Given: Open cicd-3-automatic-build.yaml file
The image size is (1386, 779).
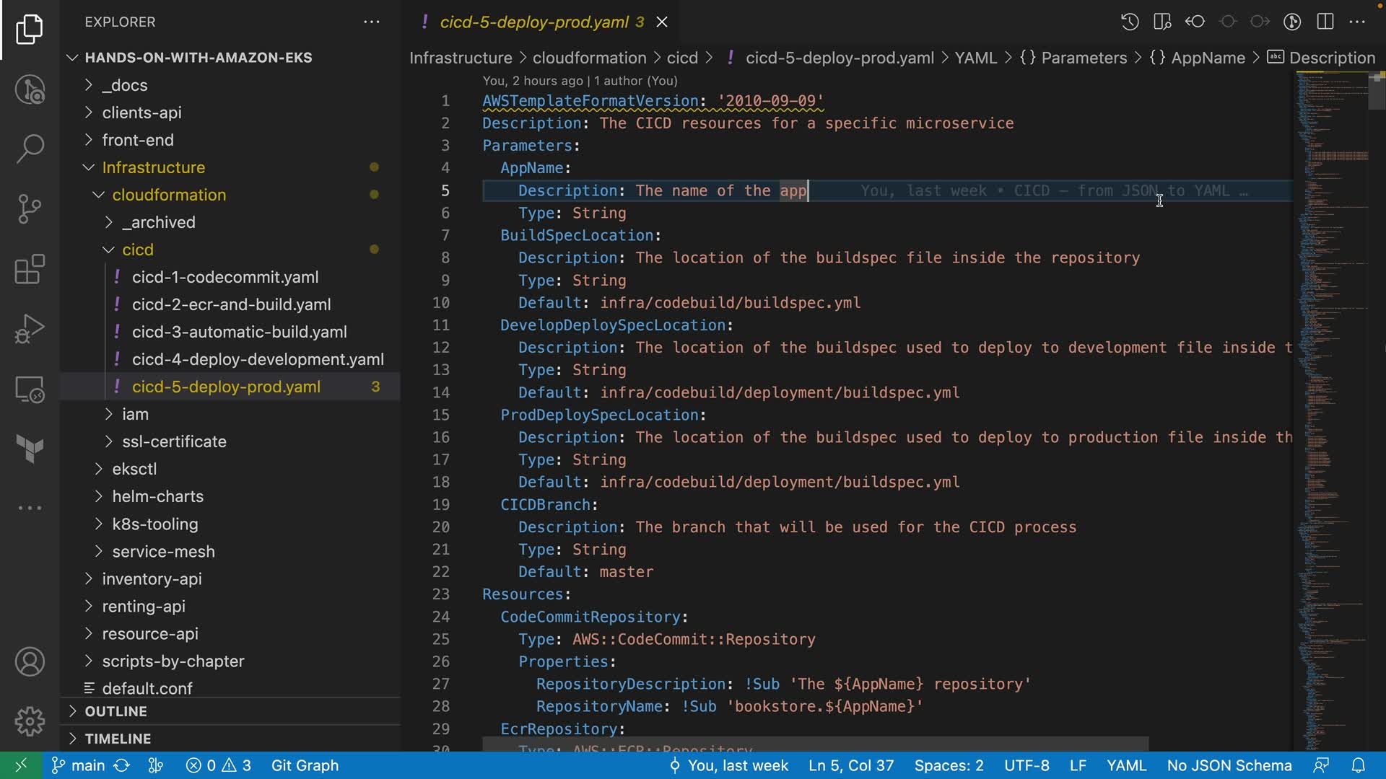Looking at the screenshot, I should tap(239, 332).
